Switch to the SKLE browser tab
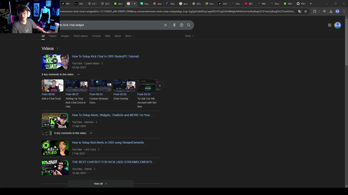This screenshot has height=195, width=348. (79, 4)
